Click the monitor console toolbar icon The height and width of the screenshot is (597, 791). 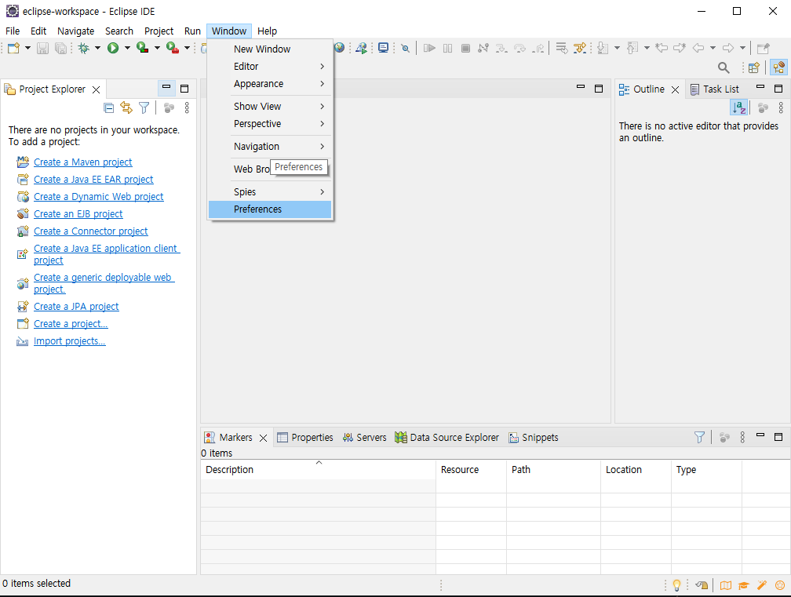[384, 48]
